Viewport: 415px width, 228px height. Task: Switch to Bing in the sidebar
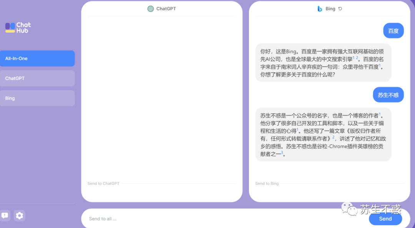tap(37, 98)
